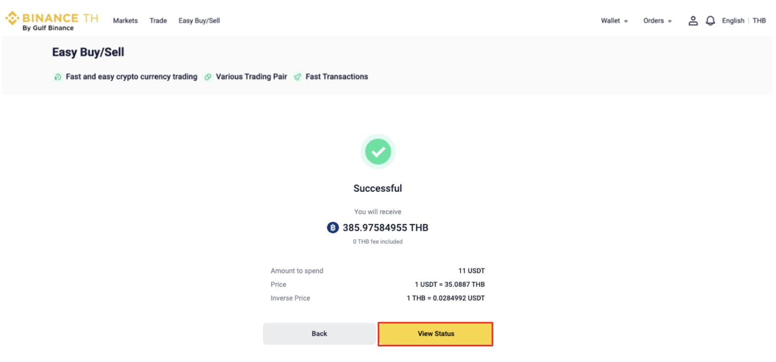
Task: Click the Fast Transactions rocket icon
Action: (x=297, y=77)
